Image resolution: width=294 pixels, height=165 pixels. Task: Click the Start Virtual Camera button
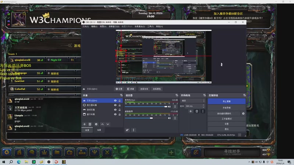224,114
